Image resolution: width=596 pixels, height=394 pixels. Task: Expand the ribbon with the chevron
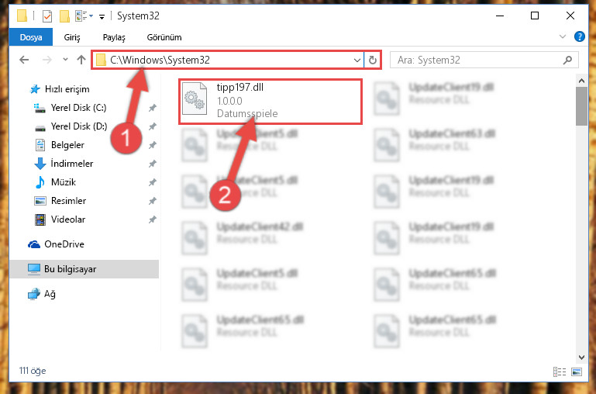click(563, 36)
